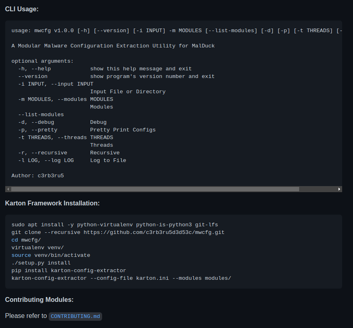Click the 'Contributing Modules:' heading
The height and width of the screenshot is (328, 353).
[x=39, y=299]
